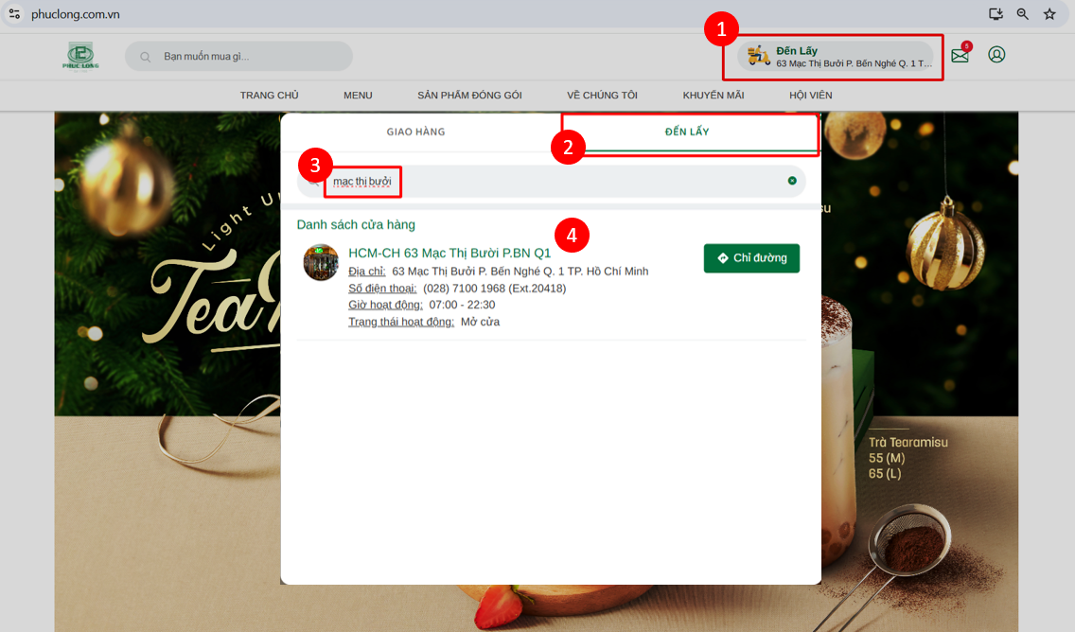Open the Khuyến Mãi navigation item
The image size is (1075, 632).
click(x=714, y=96)
